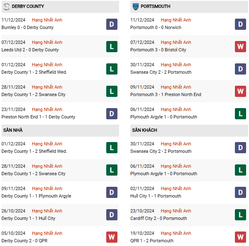
Task: Open Hạng Nhất Anh link for Burnley match
Action: click(47, 20)
